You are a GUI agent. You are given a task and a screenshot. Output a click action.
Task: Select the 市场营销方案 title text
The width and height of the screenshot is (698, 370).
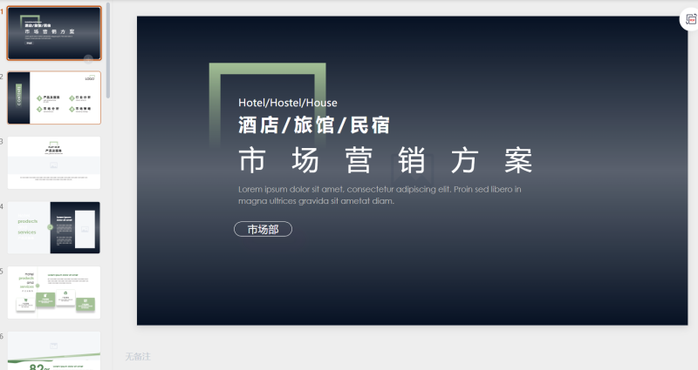(386, 160)
